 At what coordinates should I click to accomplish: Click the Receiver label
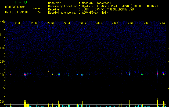coord(55,9)
